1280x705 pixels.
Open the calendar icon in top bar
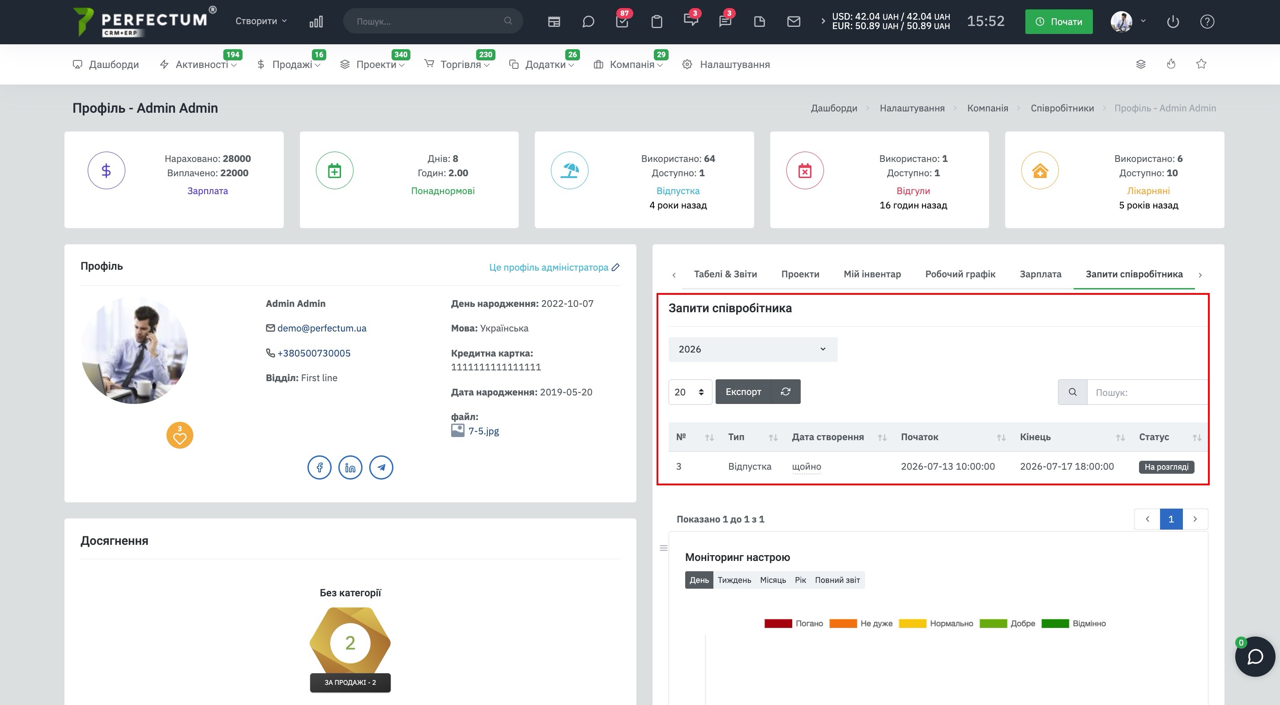click(x=554, y=21)
